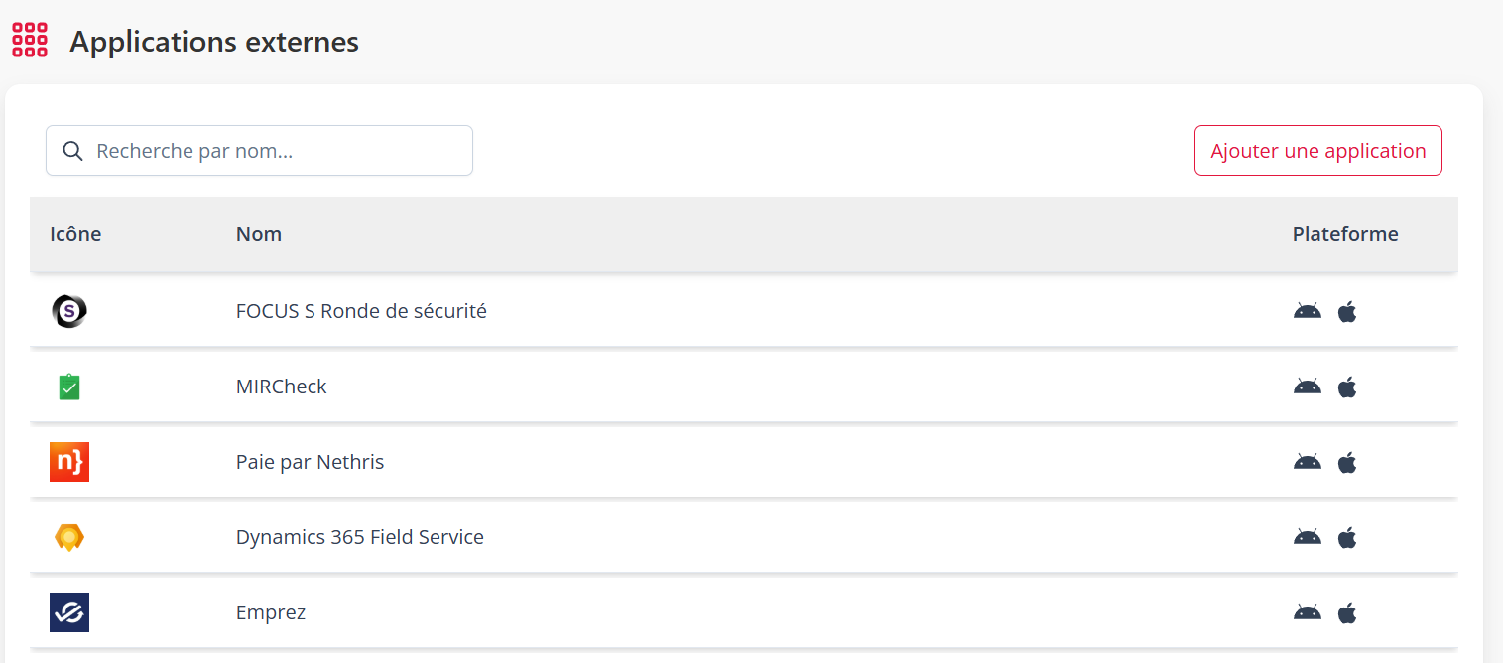Open Dynamics 365 Field Service entry
This screenshot has height=663, width=1503.
tap(360, 537)
